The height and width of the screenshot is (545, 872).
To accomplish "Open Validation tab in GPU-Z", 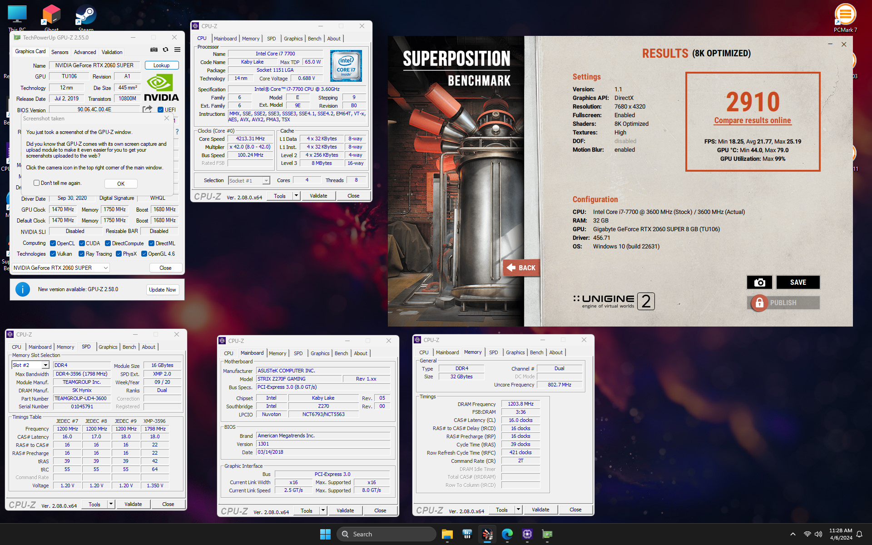I will click(x=112, y=52).
